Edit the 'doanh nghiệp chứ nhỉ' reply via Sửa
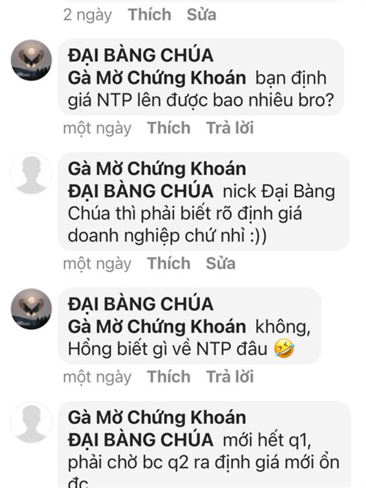Viewport: 366px width, 488px height. (x=221, y=264)
